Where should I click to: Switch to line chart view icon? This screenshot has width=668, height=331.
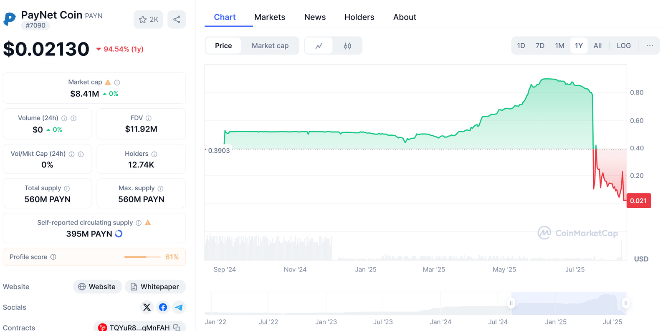319,46
